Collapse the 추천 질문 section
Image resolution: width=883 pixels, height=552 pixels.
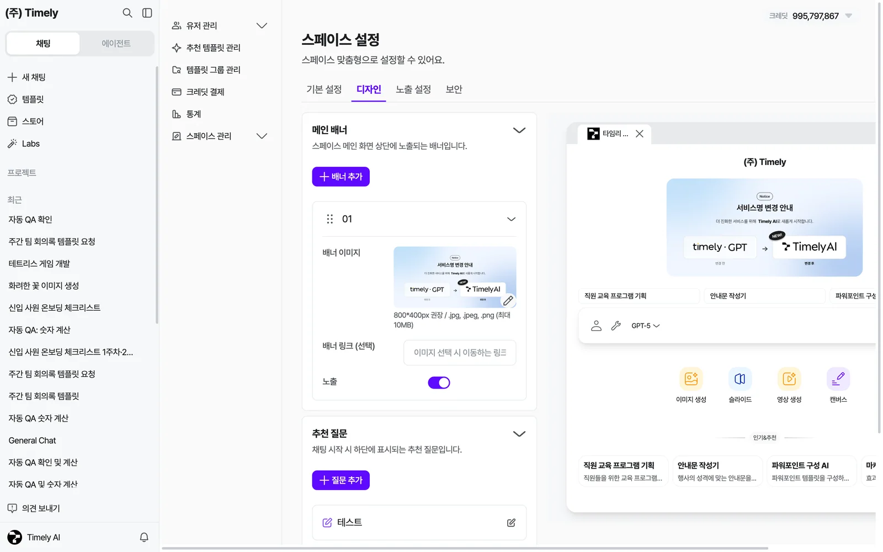519,434
